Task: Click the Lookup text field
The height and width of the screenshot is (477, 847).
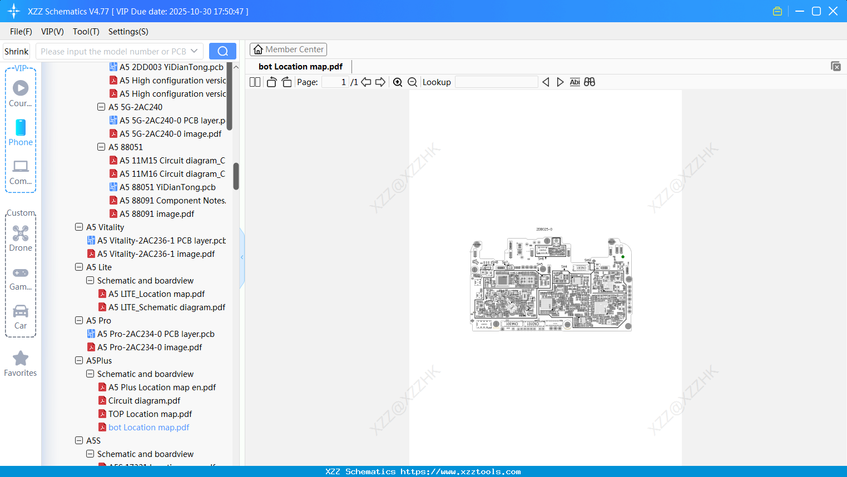Action: 497,82
